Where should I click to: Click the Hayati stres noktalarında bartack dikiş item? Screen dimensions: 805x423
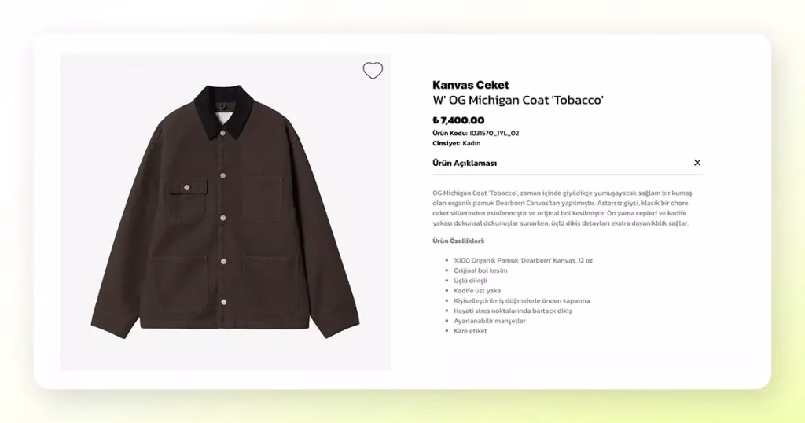coord(513,311)
